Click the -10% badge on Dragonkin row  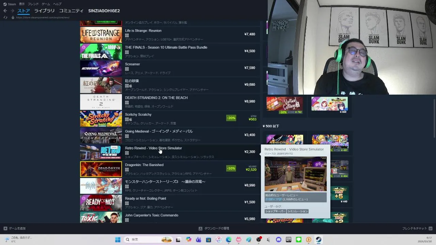(231, 168)
